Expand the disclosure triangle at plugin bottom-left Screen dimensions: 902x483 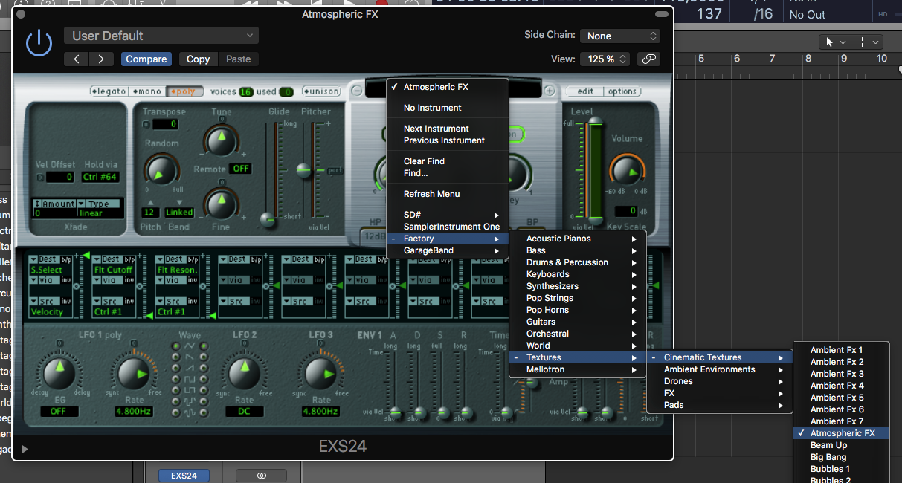coord(26,449)
